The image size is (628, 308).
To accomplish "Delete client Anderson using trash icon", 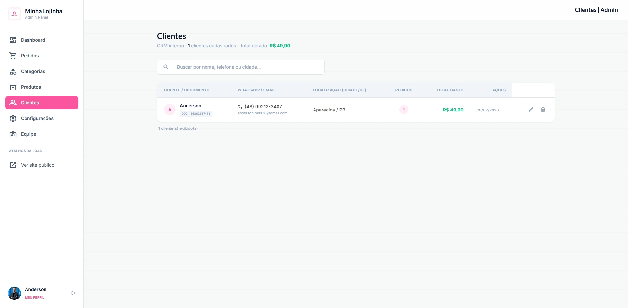I will [x=543, y=110].
